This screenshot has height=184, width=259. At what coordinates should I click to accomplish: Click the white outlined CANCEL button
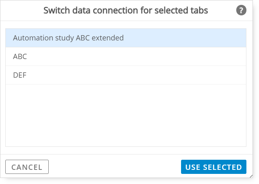[x=27, y=167]
